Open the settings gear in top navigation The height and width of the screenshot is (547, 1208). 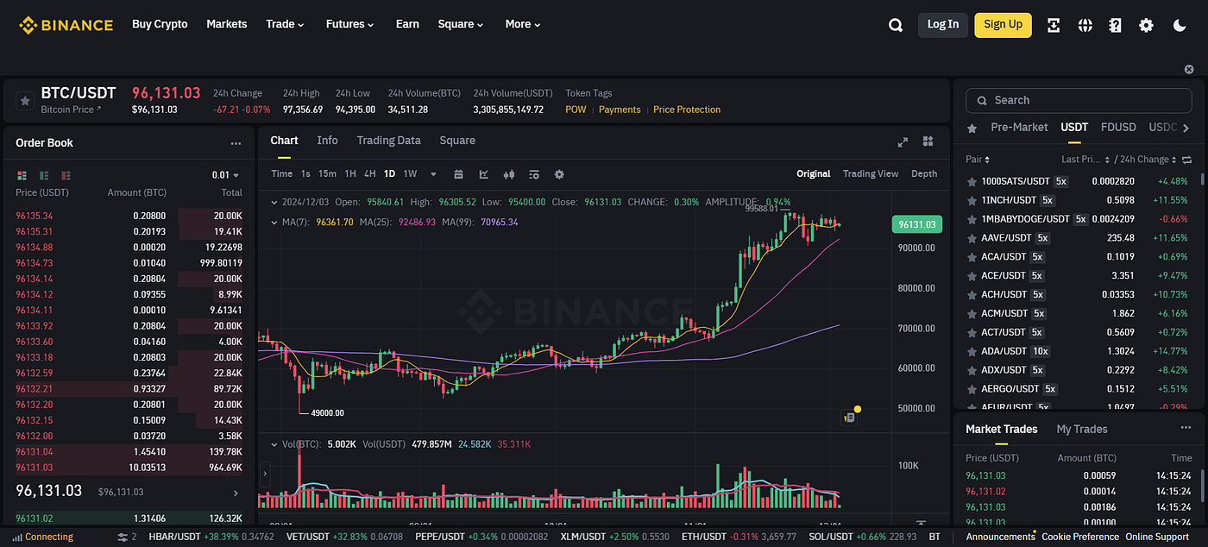(x=1146, y=25)
